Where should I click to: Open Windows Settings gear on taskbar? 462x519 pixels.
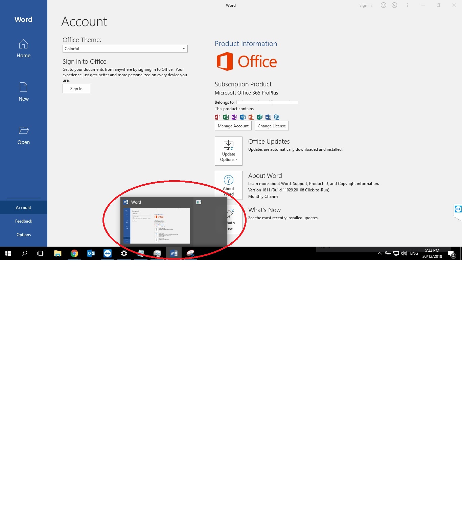click(x=124, y=253)
